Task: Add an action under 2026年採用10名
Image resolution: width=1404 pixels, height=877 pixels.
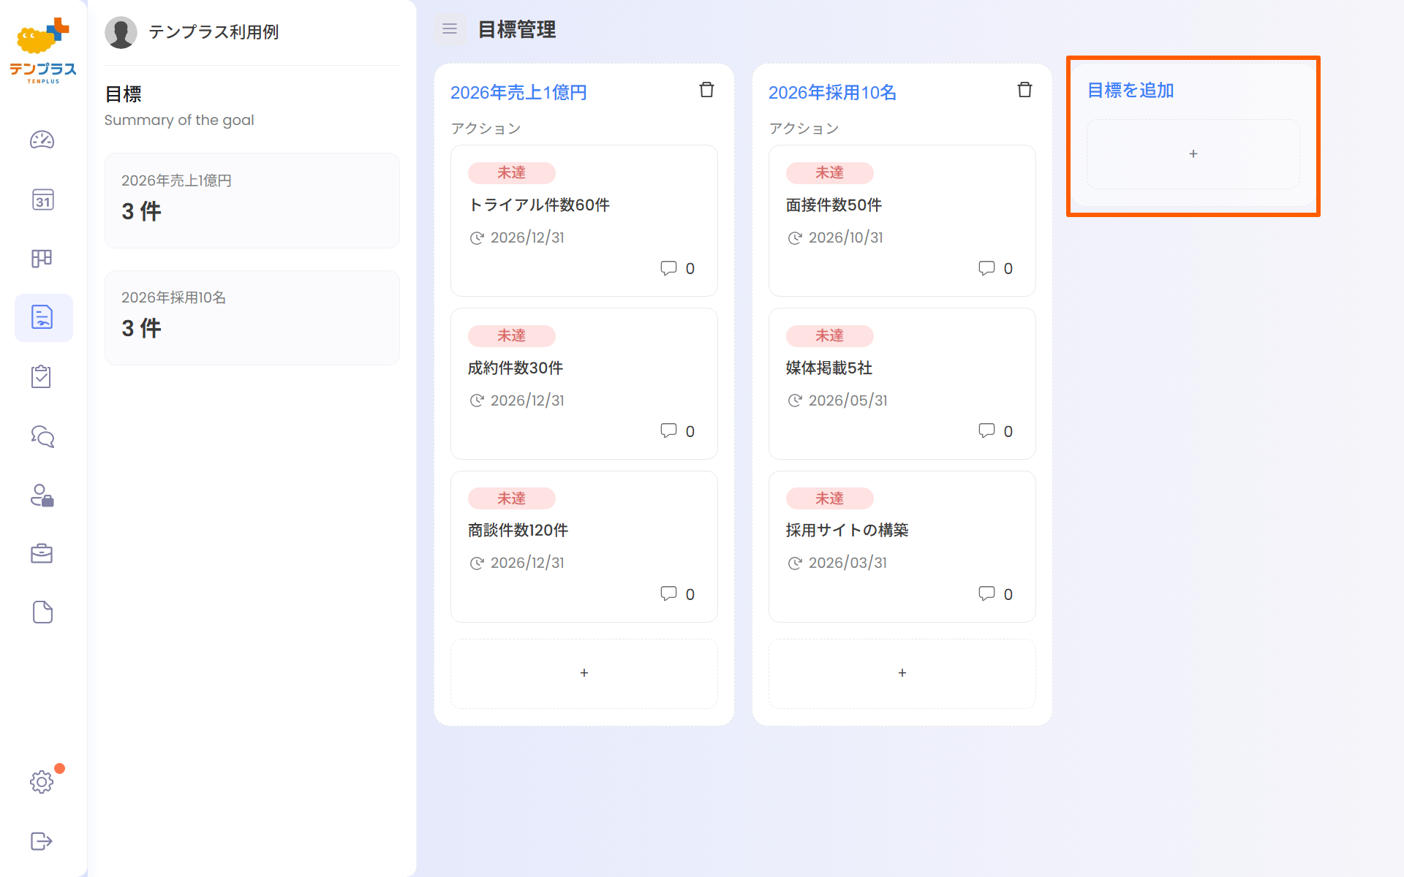Action: [x=902, y=673]
